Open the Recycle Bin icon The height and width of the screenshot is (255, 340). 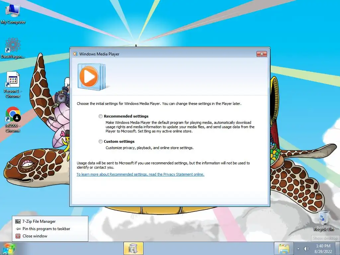click(323, 221)
